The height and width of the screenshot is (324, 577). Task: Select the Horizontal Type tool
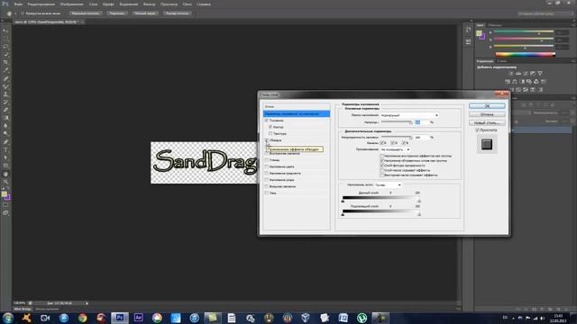pyautogui.click(x=5, y=149)
